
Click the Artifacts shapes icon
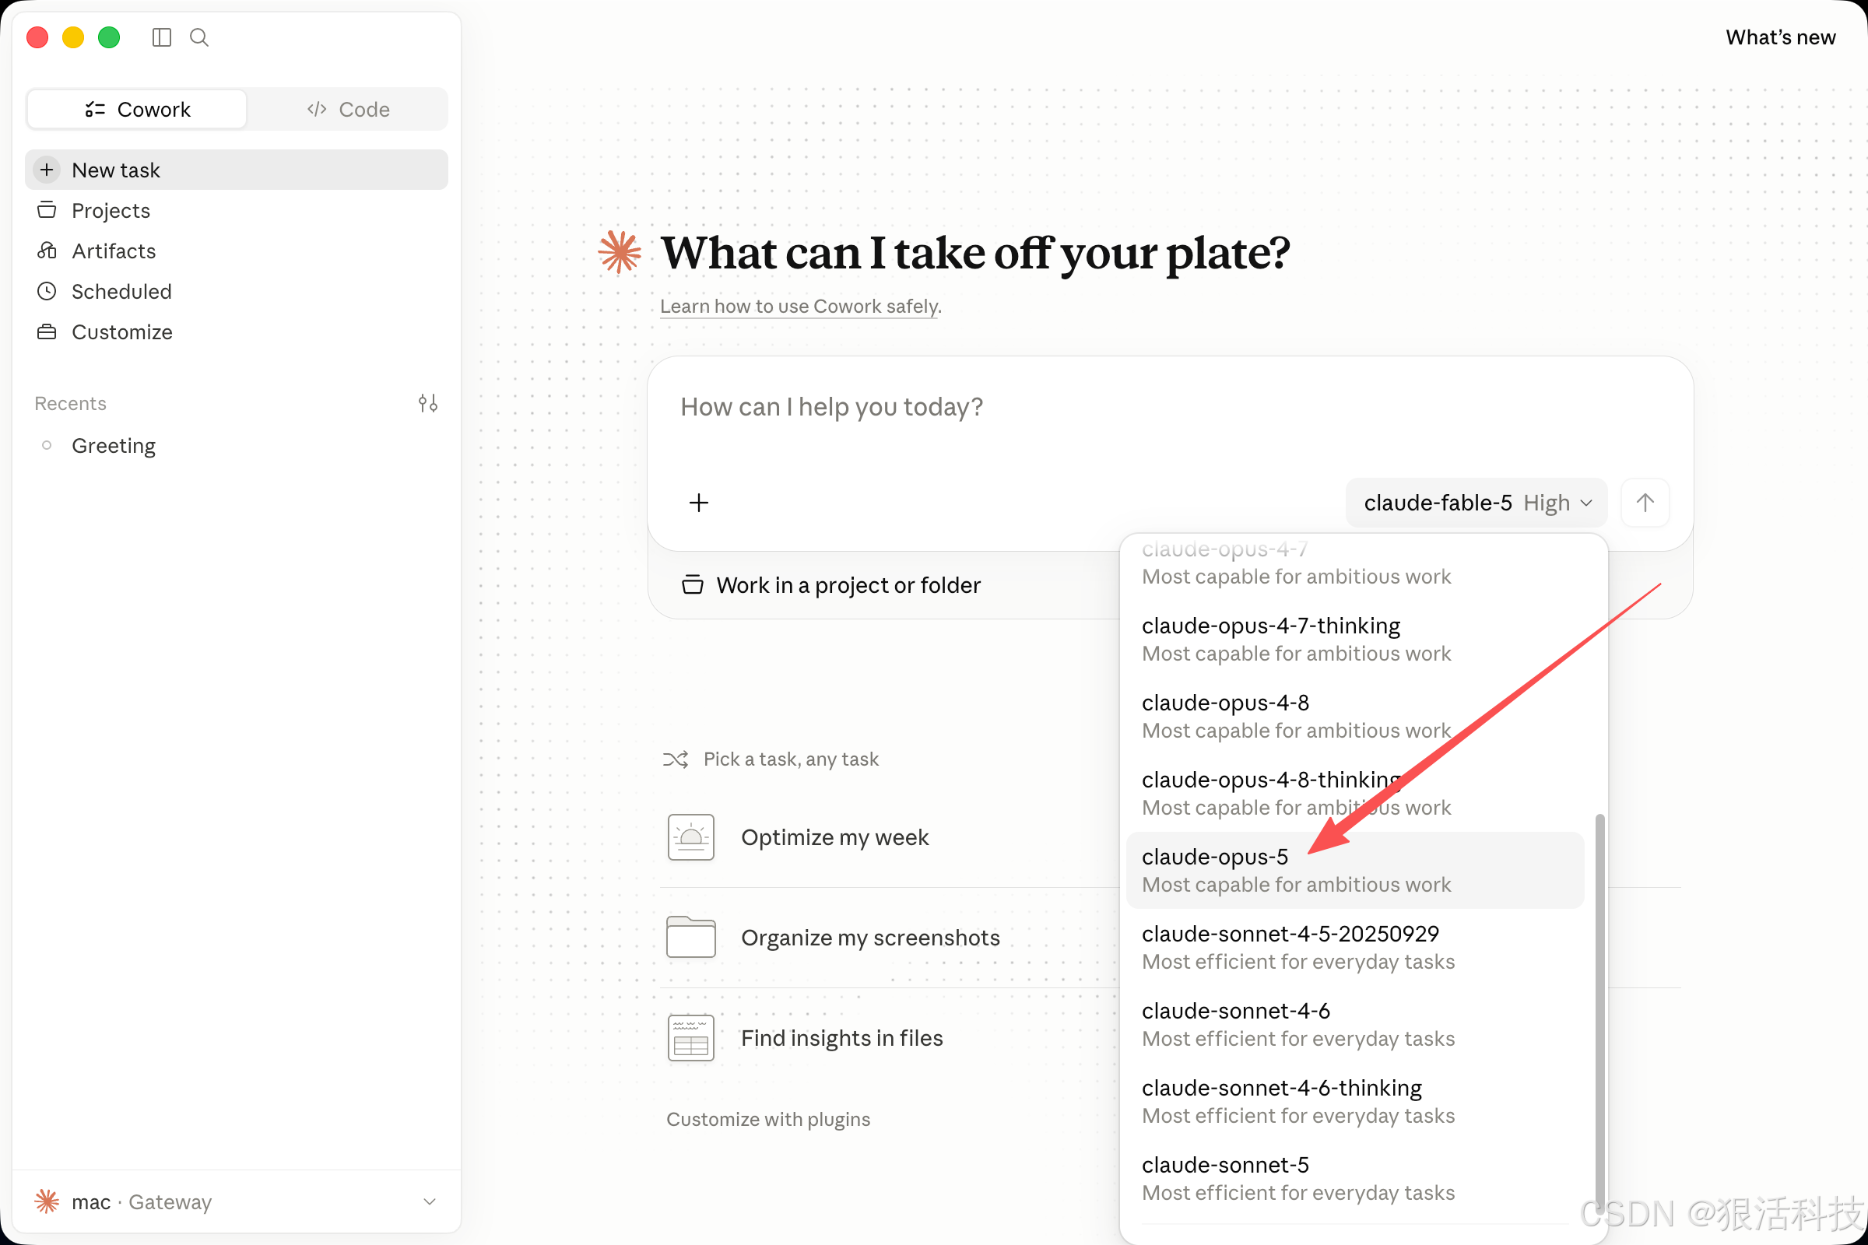tap(47, 251)
